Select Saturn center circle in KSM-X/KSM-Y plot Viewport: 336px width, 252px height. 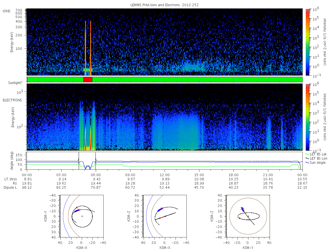click(82, 216)
